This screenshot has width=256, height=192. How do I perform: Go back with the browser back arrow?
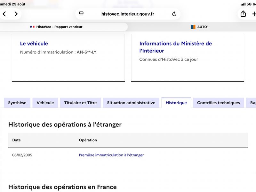(x=4, y=14)
